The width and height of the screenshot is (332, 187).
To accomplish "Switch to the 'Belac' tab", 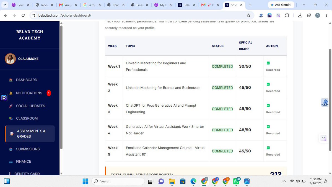I will [187, 5].
